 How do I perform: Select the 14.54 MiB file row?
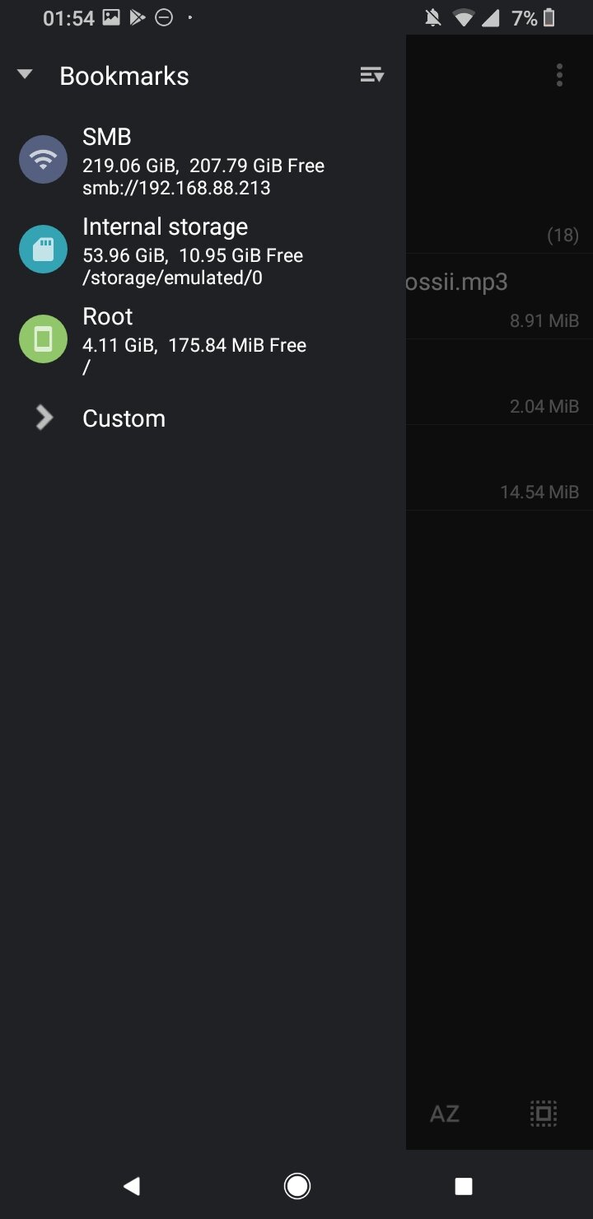[499, 468]
